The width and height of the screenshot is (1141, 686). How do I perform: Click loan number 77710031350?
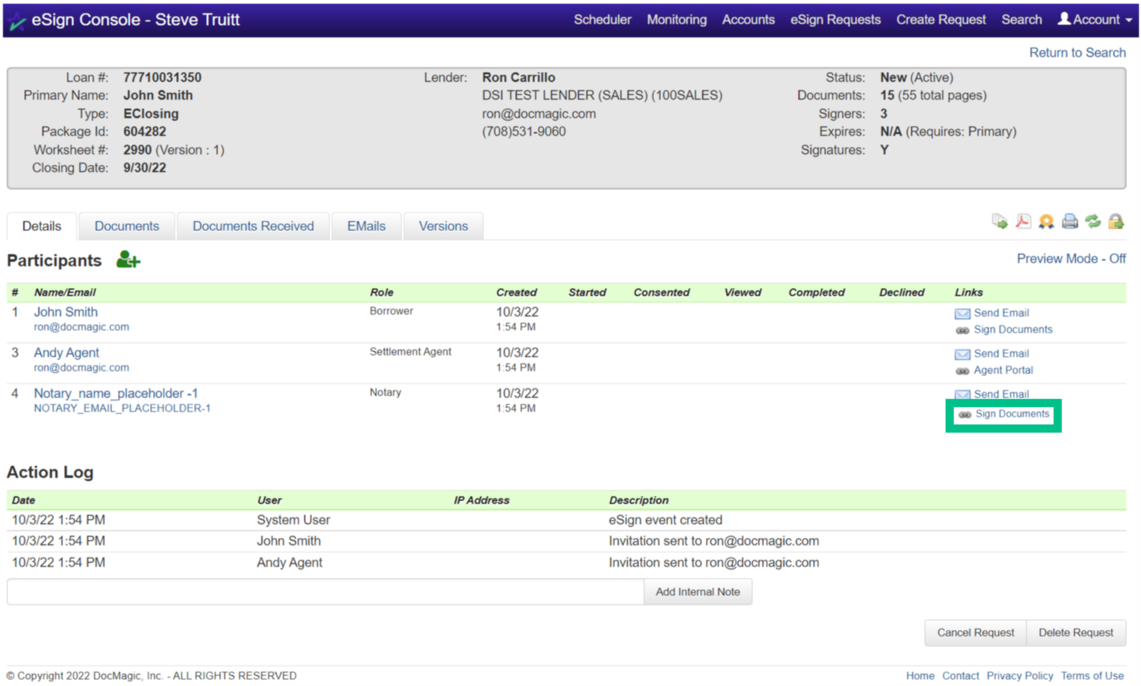(x=162, y=77)
